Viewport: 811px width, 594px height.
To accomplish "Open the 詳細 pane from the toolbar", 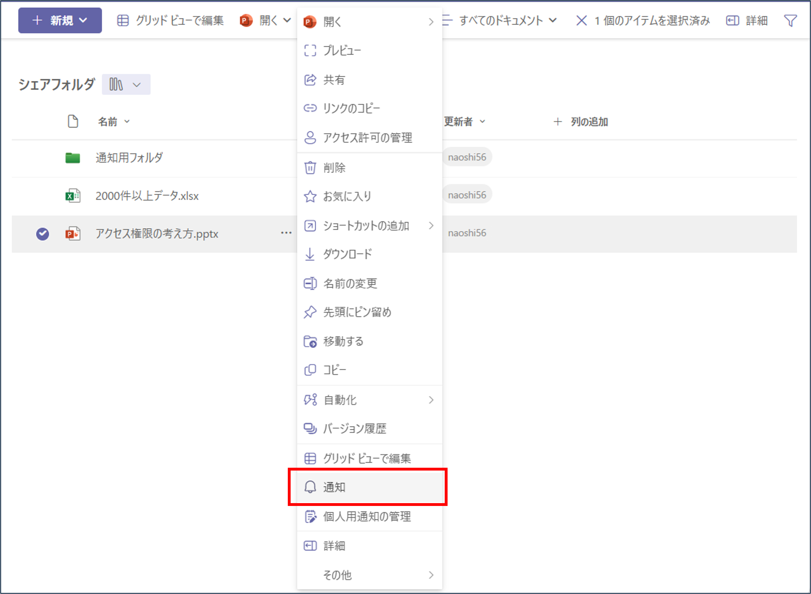I will coord(747,20).
